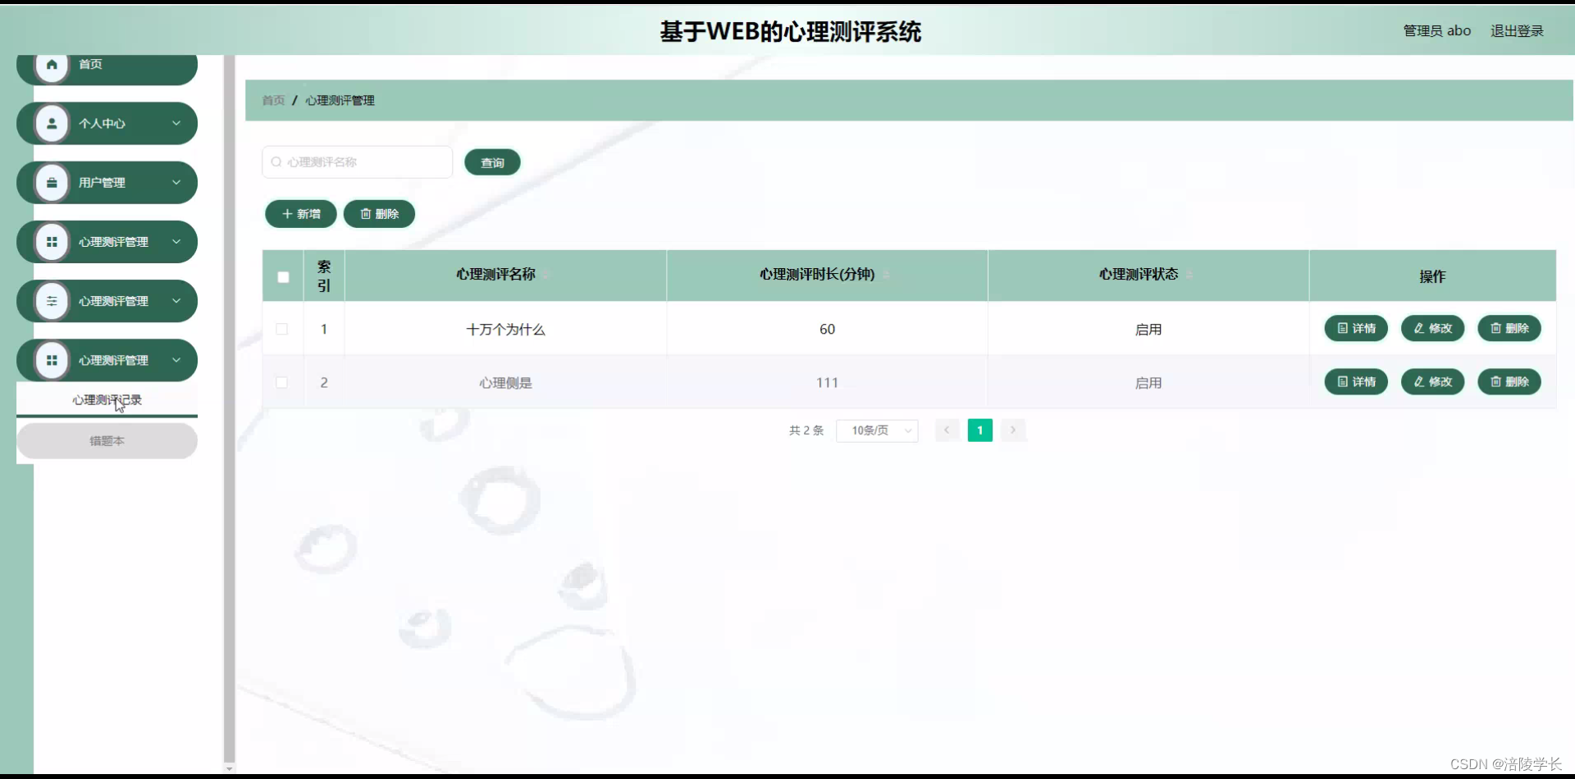1575x779 pixels.
Task: Click the home icon next to 首页
Action: tap(52, 64)
